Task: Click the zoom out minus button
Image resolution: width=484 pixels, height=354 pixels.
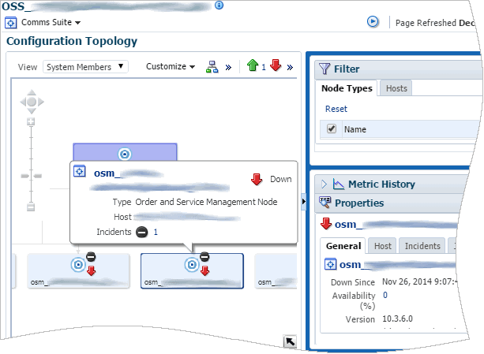Action: coord(31,207)
